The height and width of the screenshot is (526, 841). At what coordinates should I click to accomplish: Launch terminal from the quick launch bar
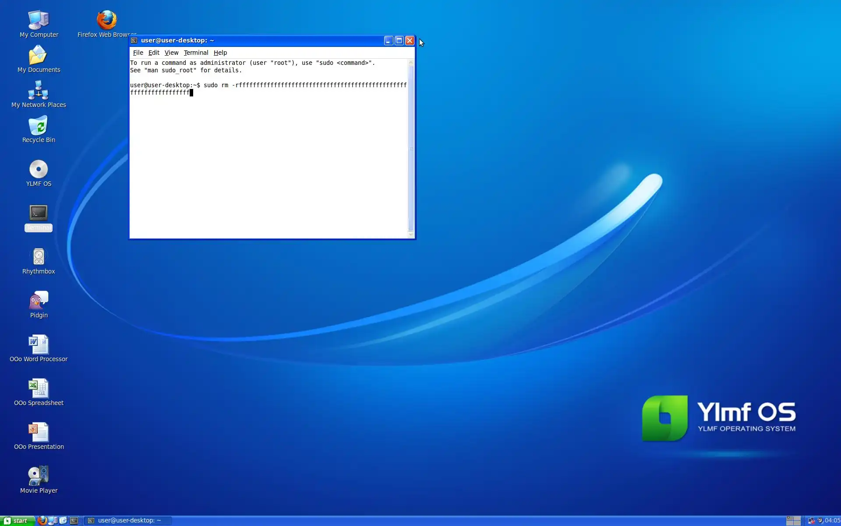click(x=74, y=521)
